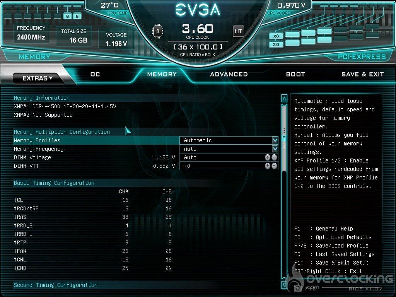Switch to the OC tab
Image resolution: width=396 pixels, height=297 pixels.
tap(95, 74)
